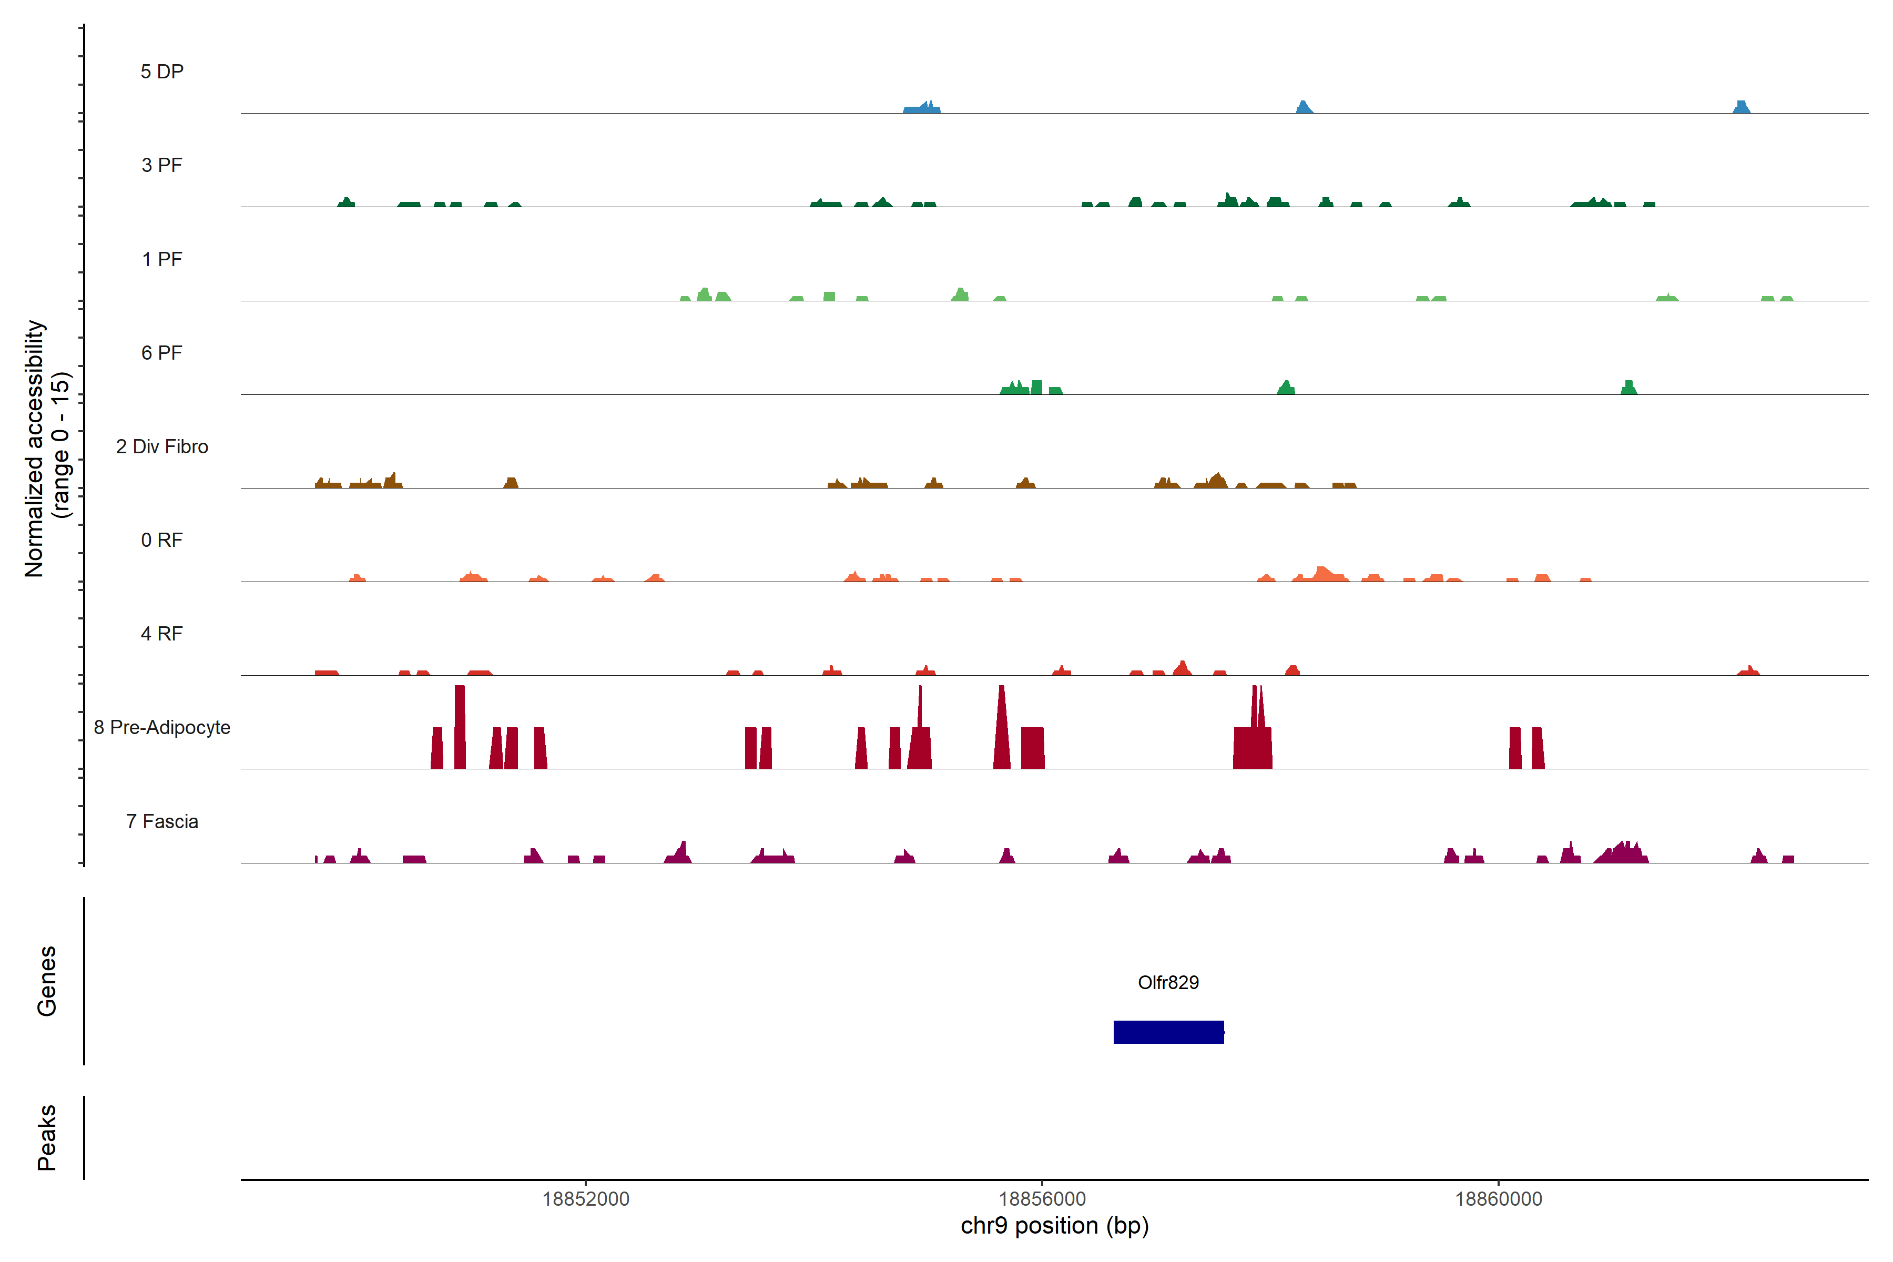Click the 0 RF track label

pyautogui.click(x=162, y=540)
